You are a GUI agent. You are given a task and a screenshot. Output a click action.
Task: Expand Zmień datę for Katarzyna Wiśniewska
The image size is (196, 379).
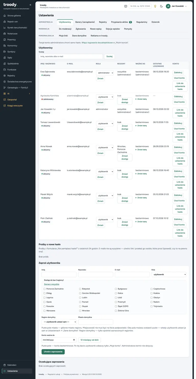tap(141, 174)
